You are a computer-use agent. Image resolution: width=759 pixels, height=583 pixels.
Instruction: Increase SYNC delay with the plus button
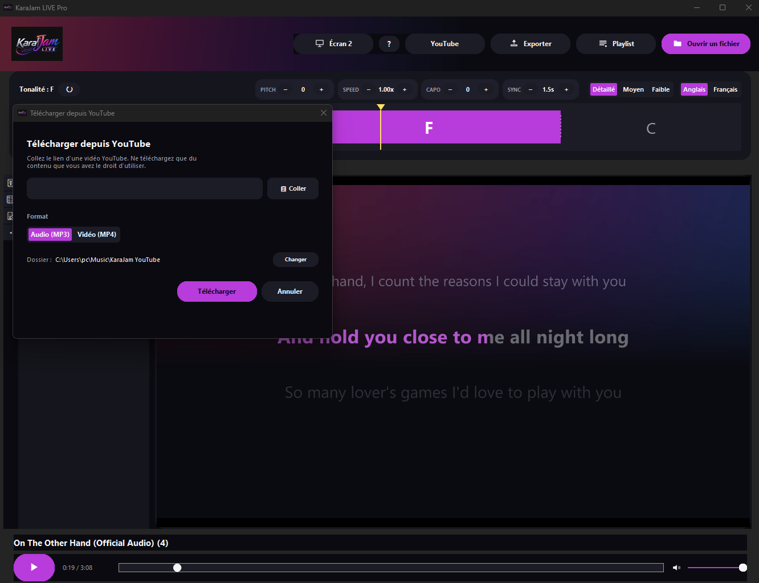click(566, 89)
